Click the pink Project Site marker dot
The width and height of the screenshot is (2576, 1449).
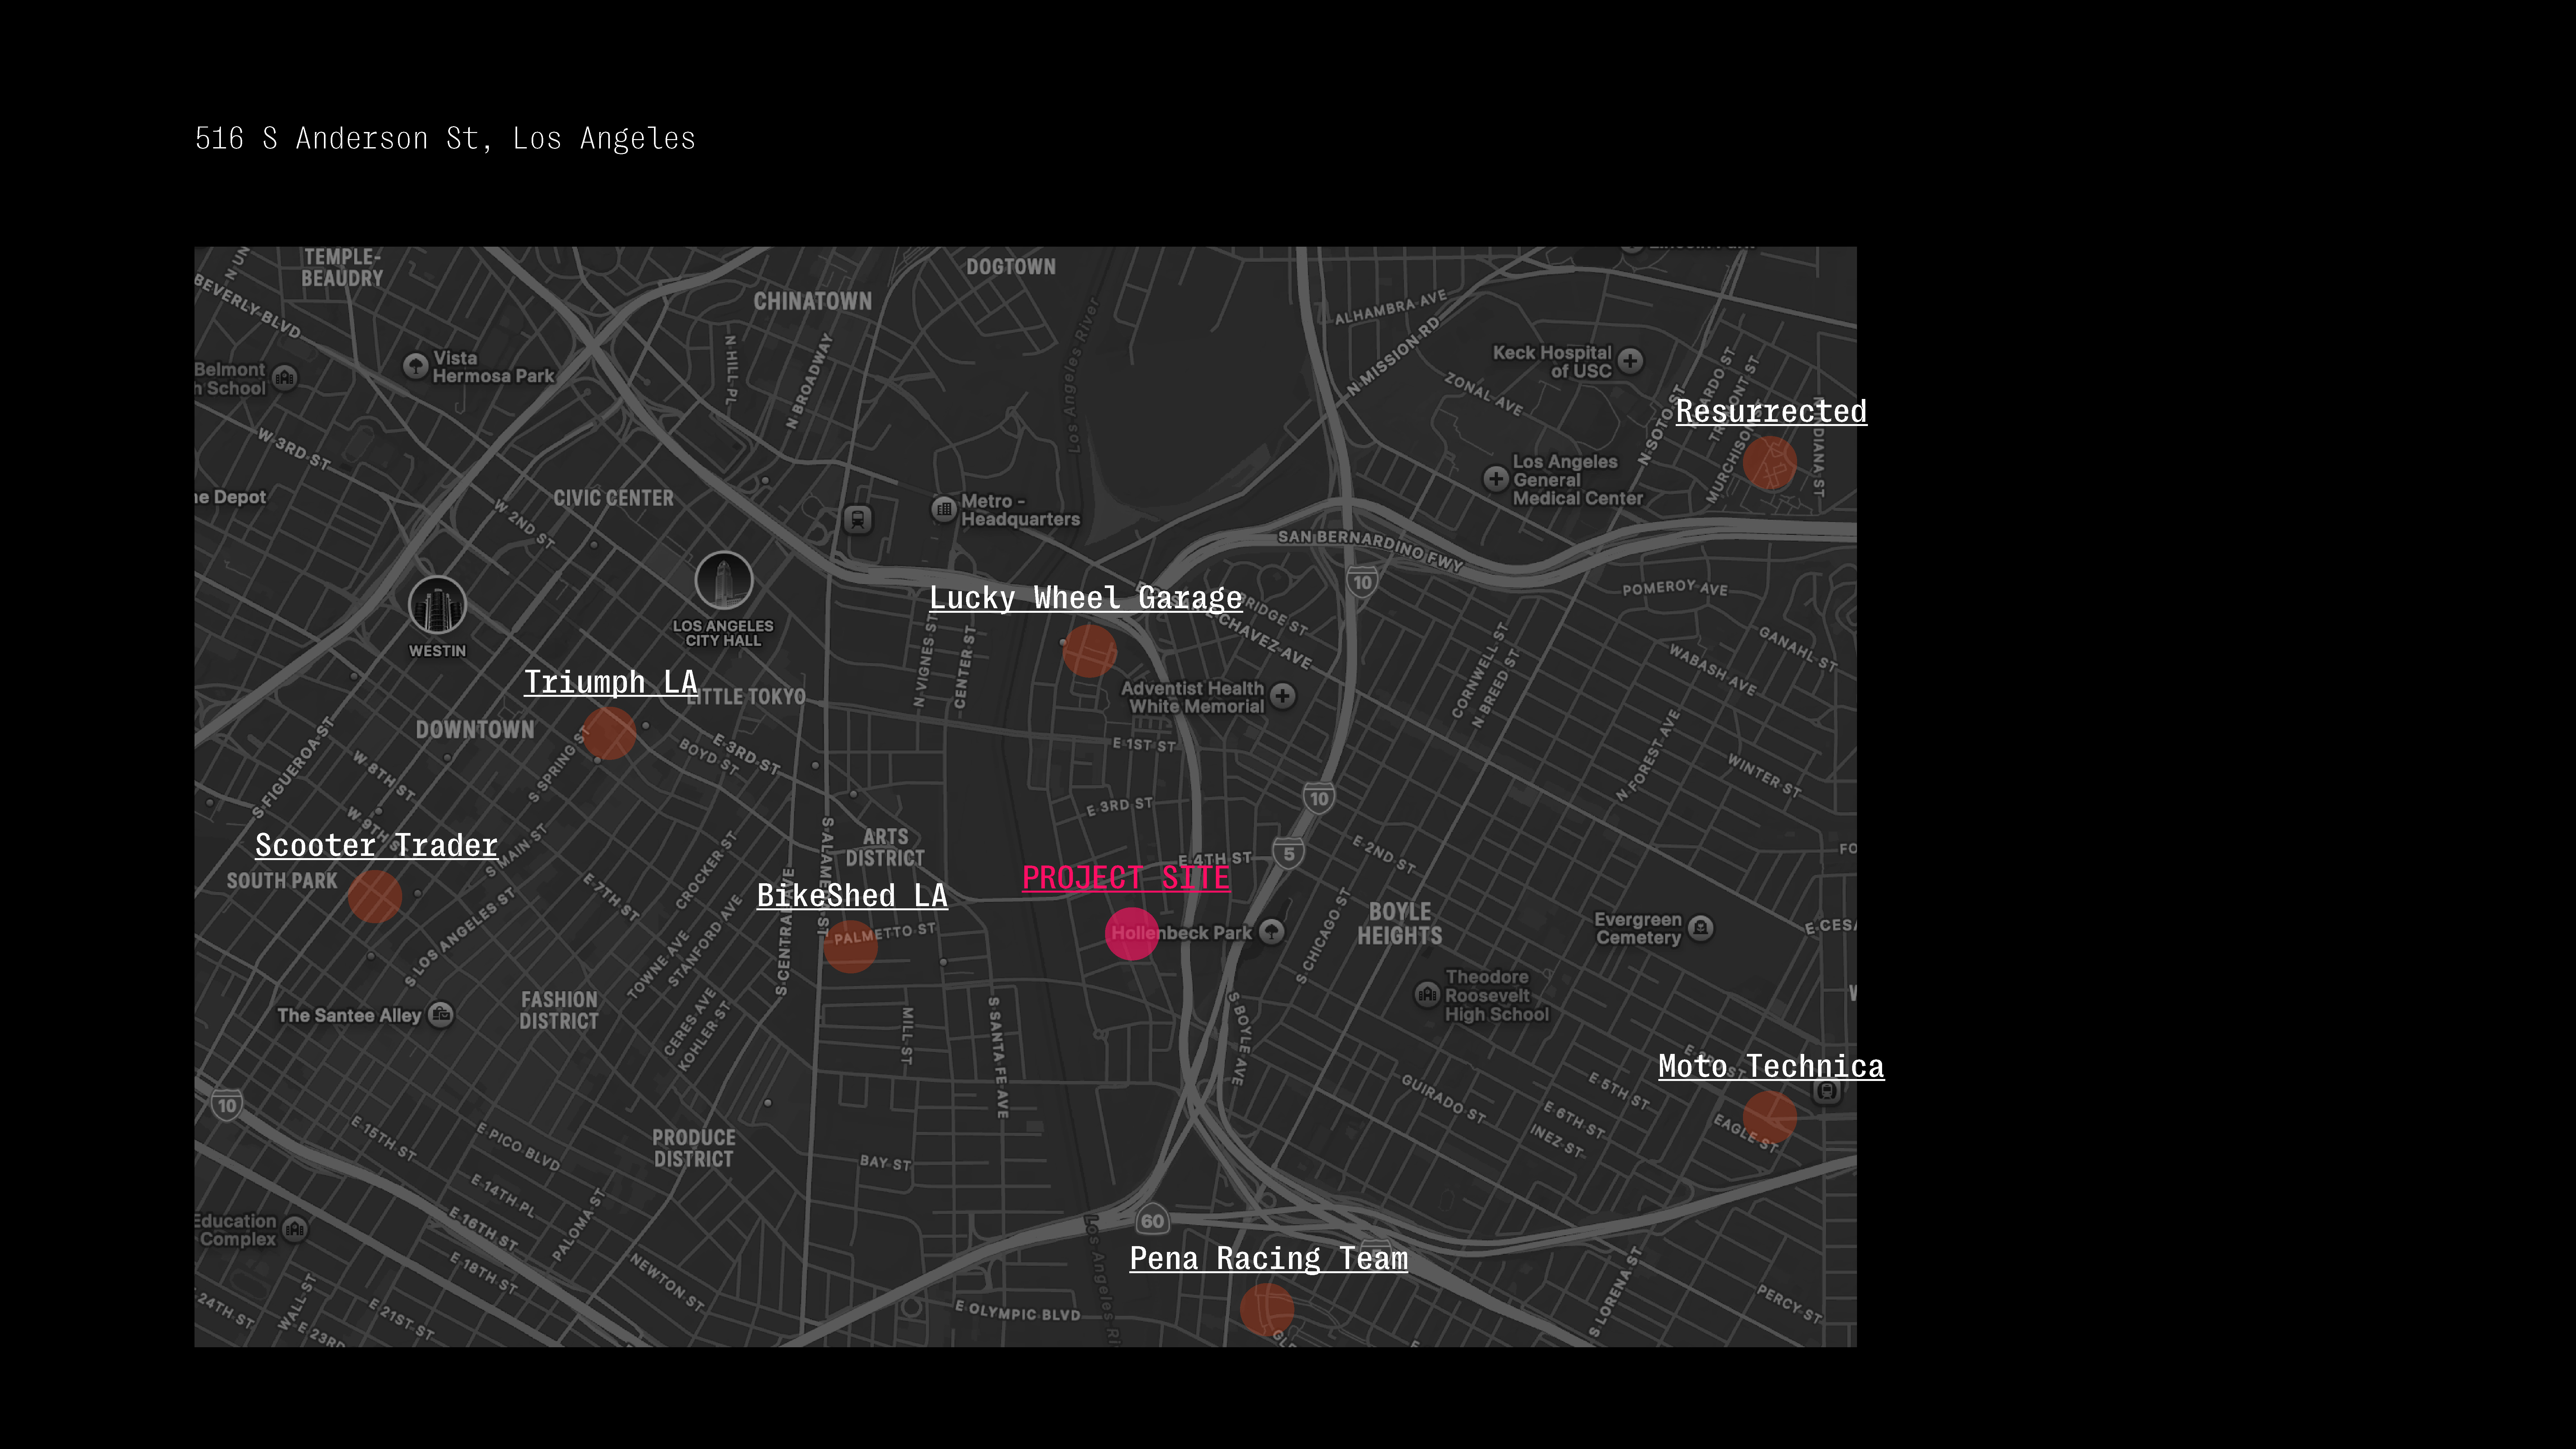(x=1131, y=934)
